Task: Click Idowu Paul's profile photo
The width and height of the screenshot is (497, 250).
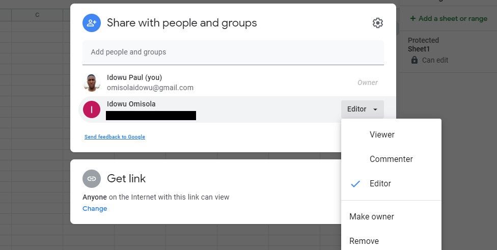Action: pos(92,82)
